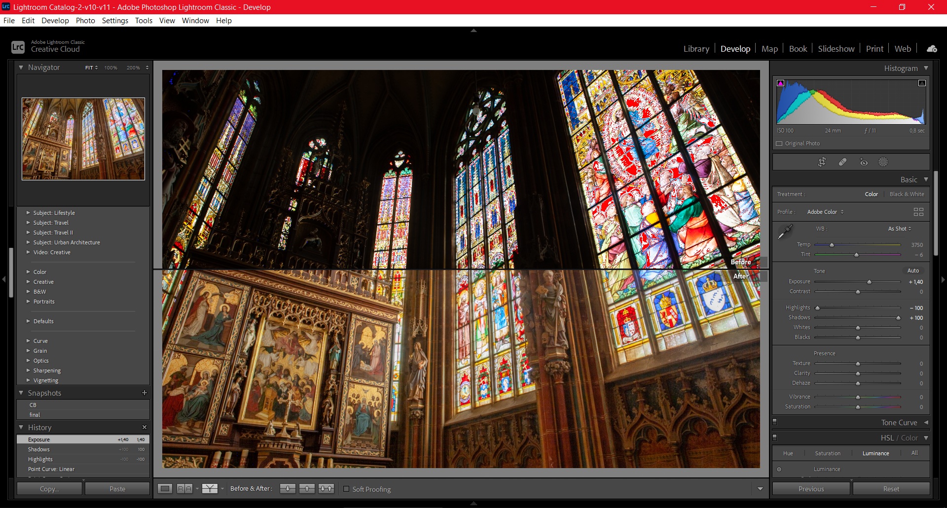
Task: Click the Previous button
Action: tap(811, 489)
